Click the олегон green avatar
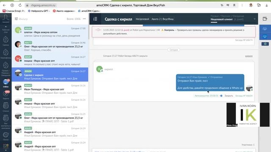 [18, 30]
